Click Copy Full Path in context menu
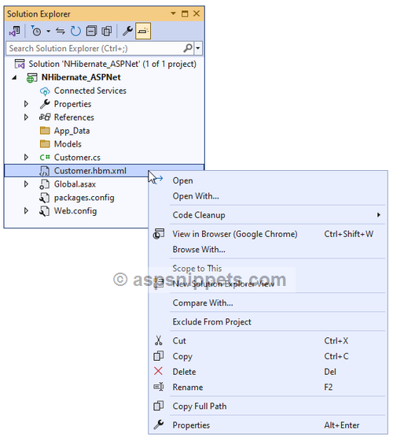The width and height of the screenshot is (393, 438). coord(200,406)
